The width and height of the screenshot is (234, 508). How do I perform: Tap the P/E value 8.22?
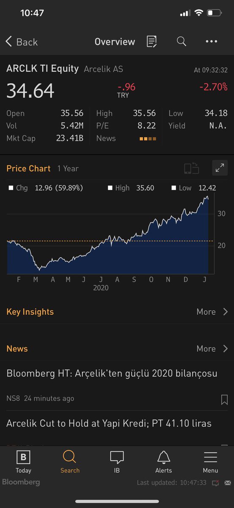[147, 126]
